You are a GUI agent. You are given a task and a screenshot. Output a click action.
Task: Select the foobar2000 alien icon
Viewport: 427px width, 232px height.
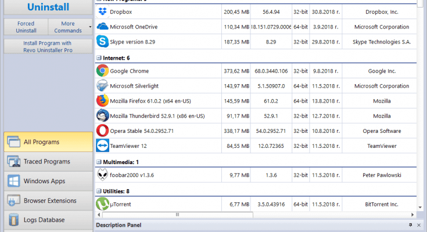pyautogui.click(x=103, y=175)
